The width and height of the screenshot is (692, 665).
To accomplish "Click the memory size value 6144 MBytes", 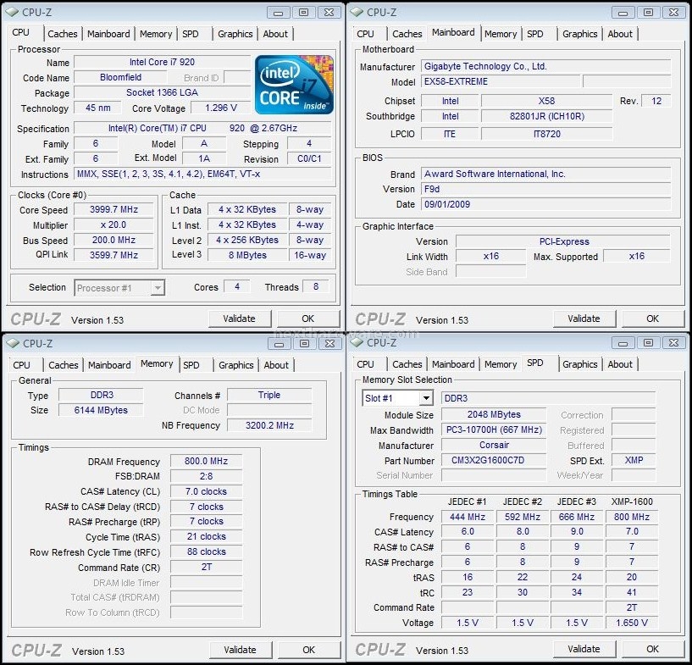I will [x=101, y=410].
